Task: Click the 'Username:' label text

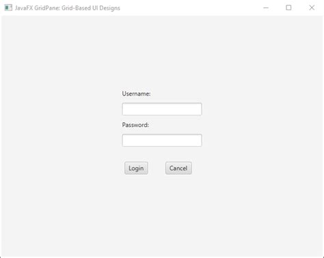Action: 136,94
